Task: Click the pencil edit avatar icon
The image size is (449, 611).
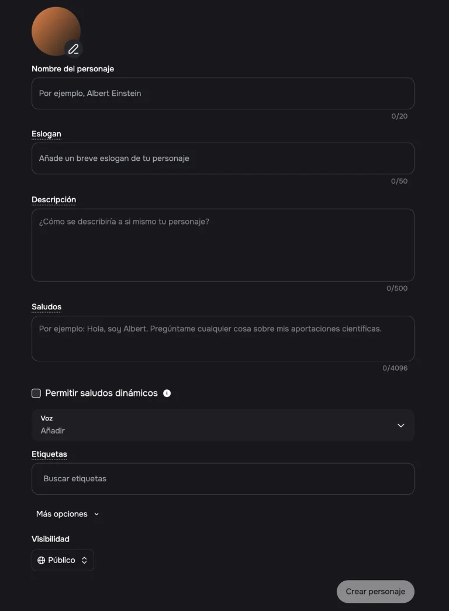Action: pos(73,49)
